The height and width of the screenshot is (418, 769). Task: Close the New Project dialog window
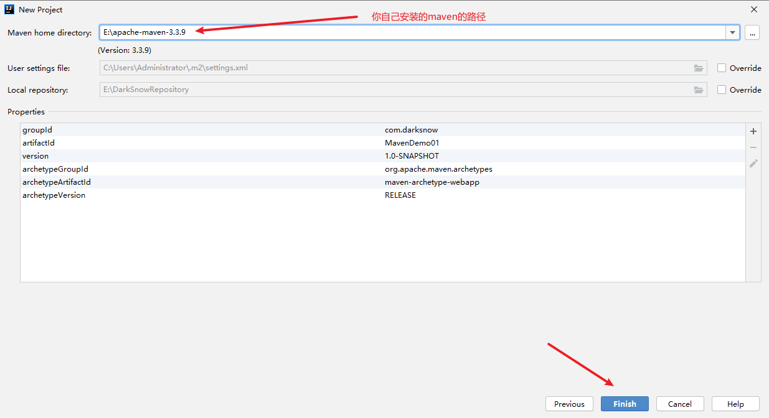(754, 9)
